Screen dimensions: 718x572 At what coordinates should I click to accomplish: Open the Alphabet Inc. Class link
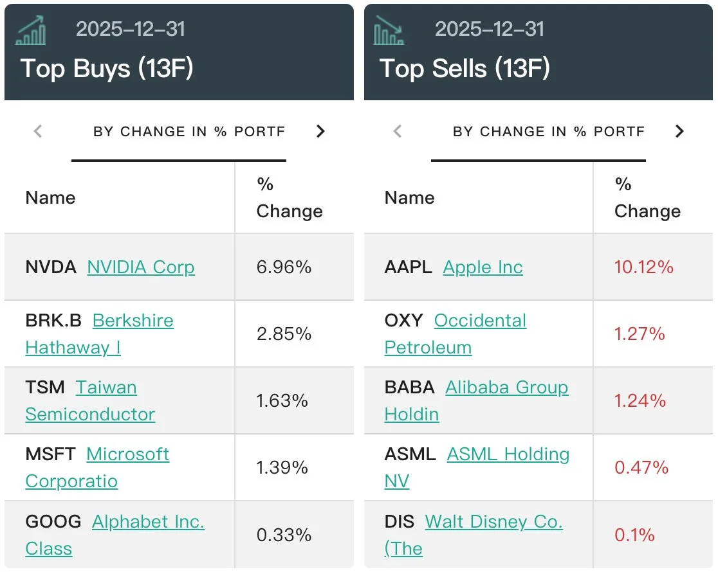(148, 521)
